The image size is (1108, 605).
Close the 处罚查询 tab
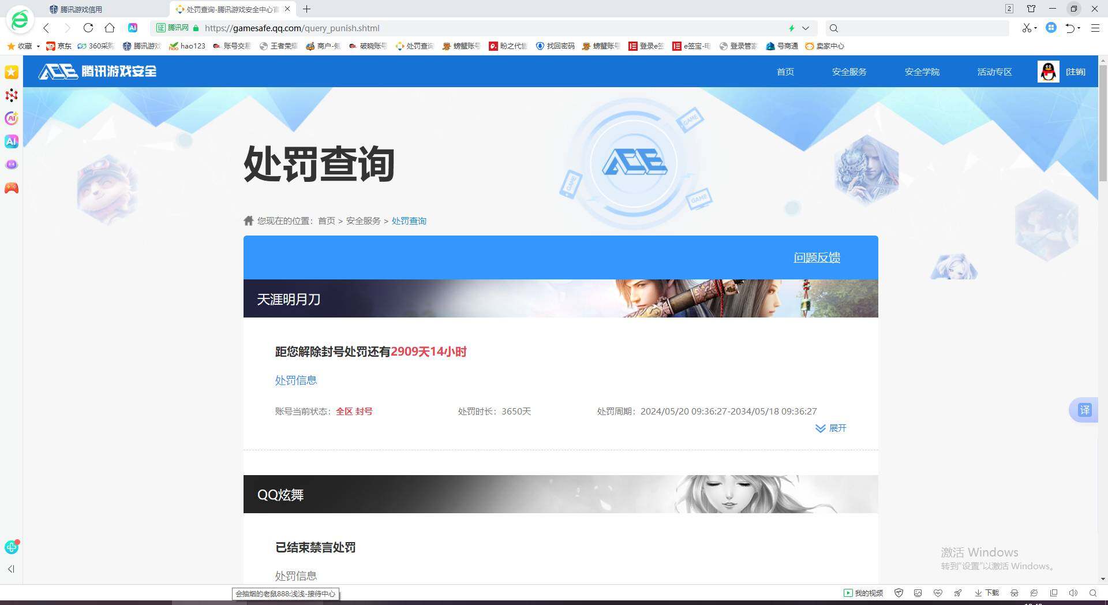point(287,9)
